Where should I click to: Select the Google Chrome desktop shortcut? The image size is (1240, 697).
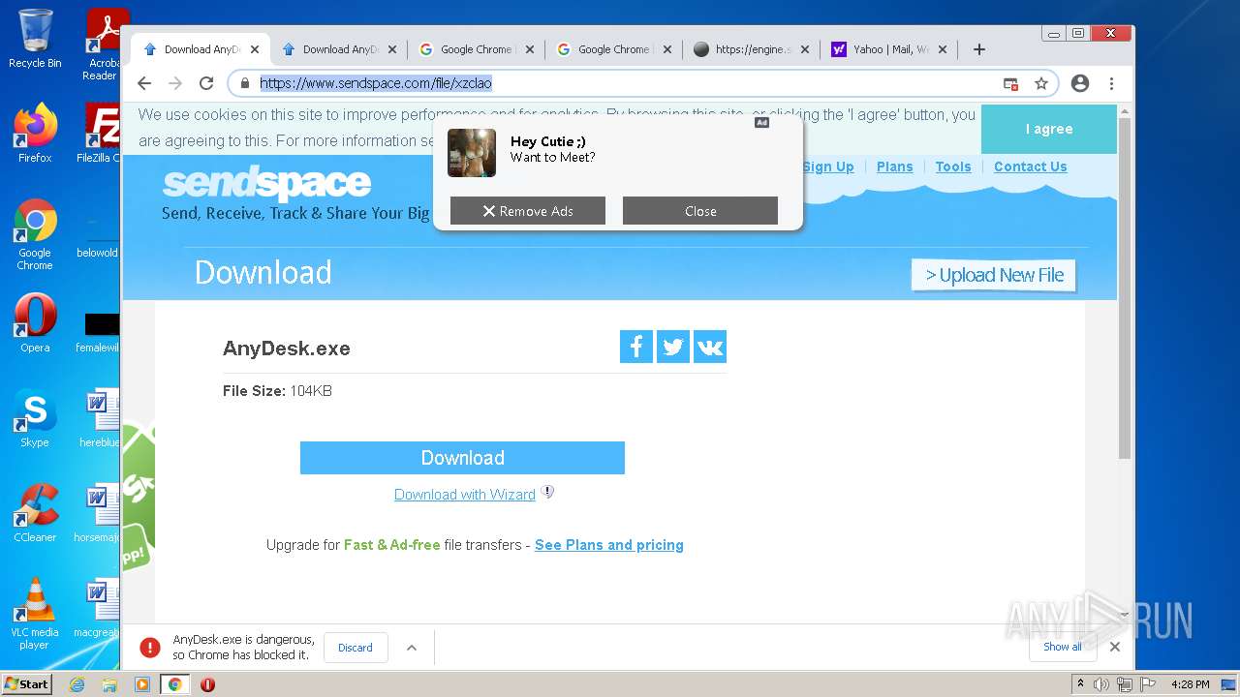[x=35, y=234]
